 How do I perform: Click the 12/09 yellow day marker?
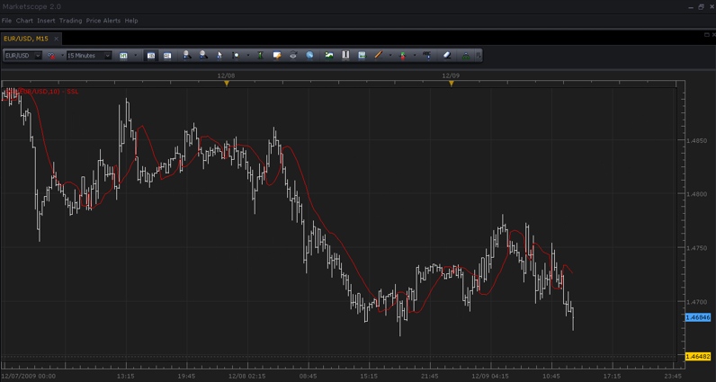click(452, 84)
